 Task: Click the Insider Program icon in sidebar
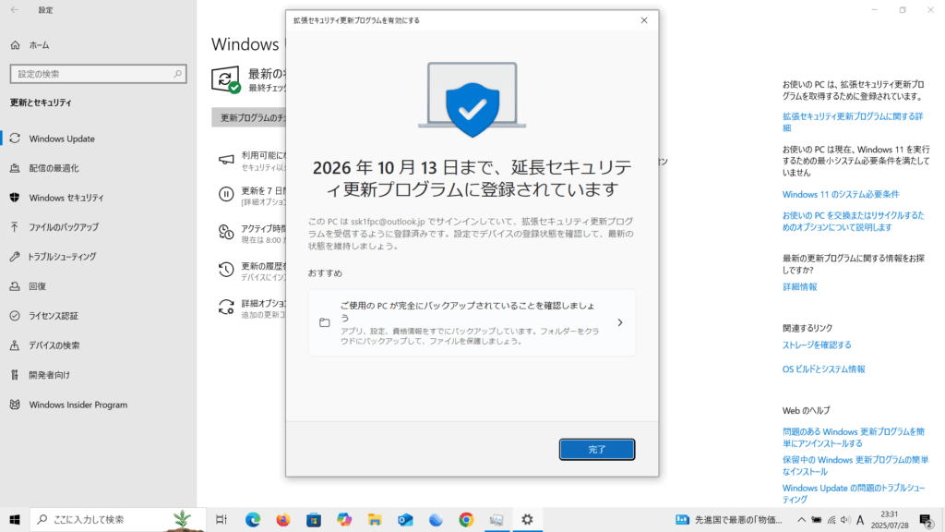(15, 405)
